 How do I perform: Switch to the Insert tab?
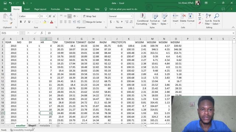point(27,9)
